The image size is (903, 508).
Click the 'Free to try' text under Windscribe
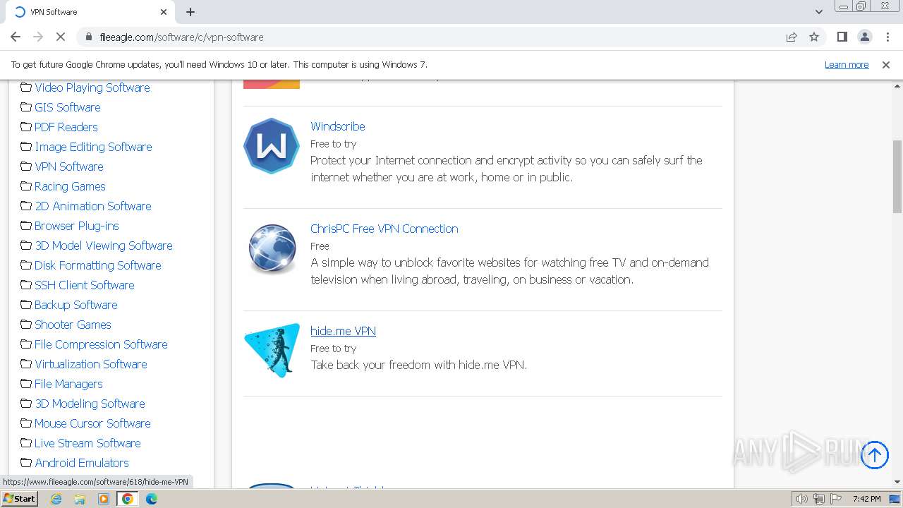(334, 144)
